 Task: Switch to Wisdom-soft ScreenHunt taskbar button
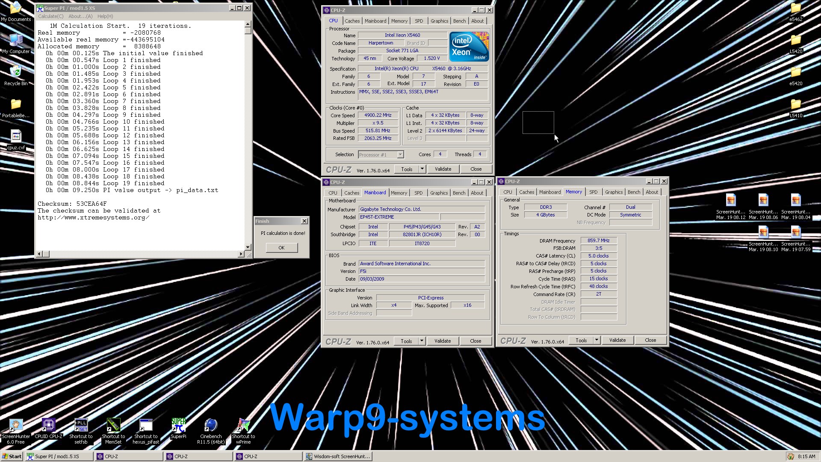pyautogui.click(x=338, y=456)
